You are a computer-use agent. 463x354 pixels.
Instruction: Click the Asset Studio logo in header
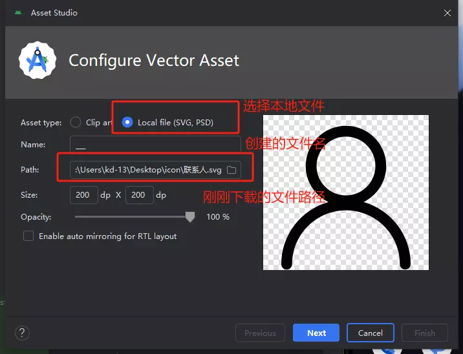point(38,60)
